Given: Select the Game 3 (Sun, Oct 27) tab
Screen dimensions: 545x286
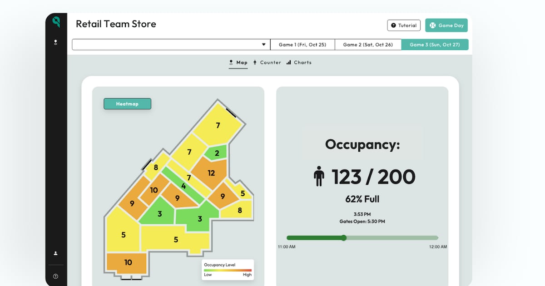Looking at the screenshot, I should (435, 44).
